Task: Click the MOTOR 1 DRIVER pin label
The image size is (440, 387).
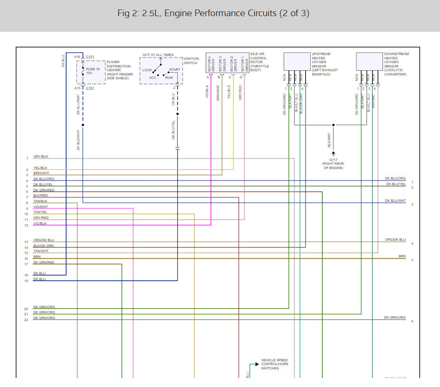Action: 245,64
